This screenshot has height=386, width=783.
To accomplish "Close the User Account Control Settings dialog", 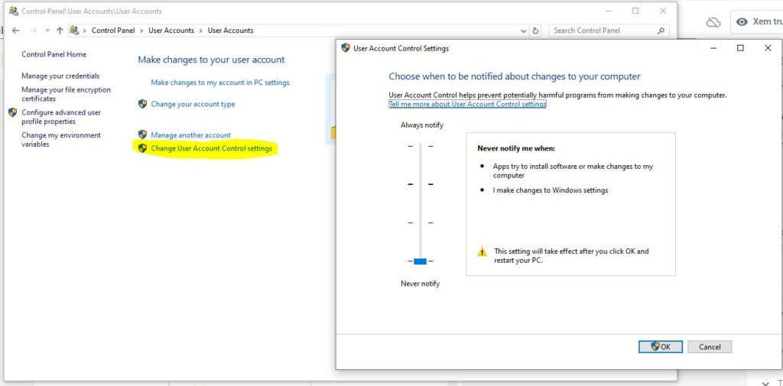I will 768,48.
